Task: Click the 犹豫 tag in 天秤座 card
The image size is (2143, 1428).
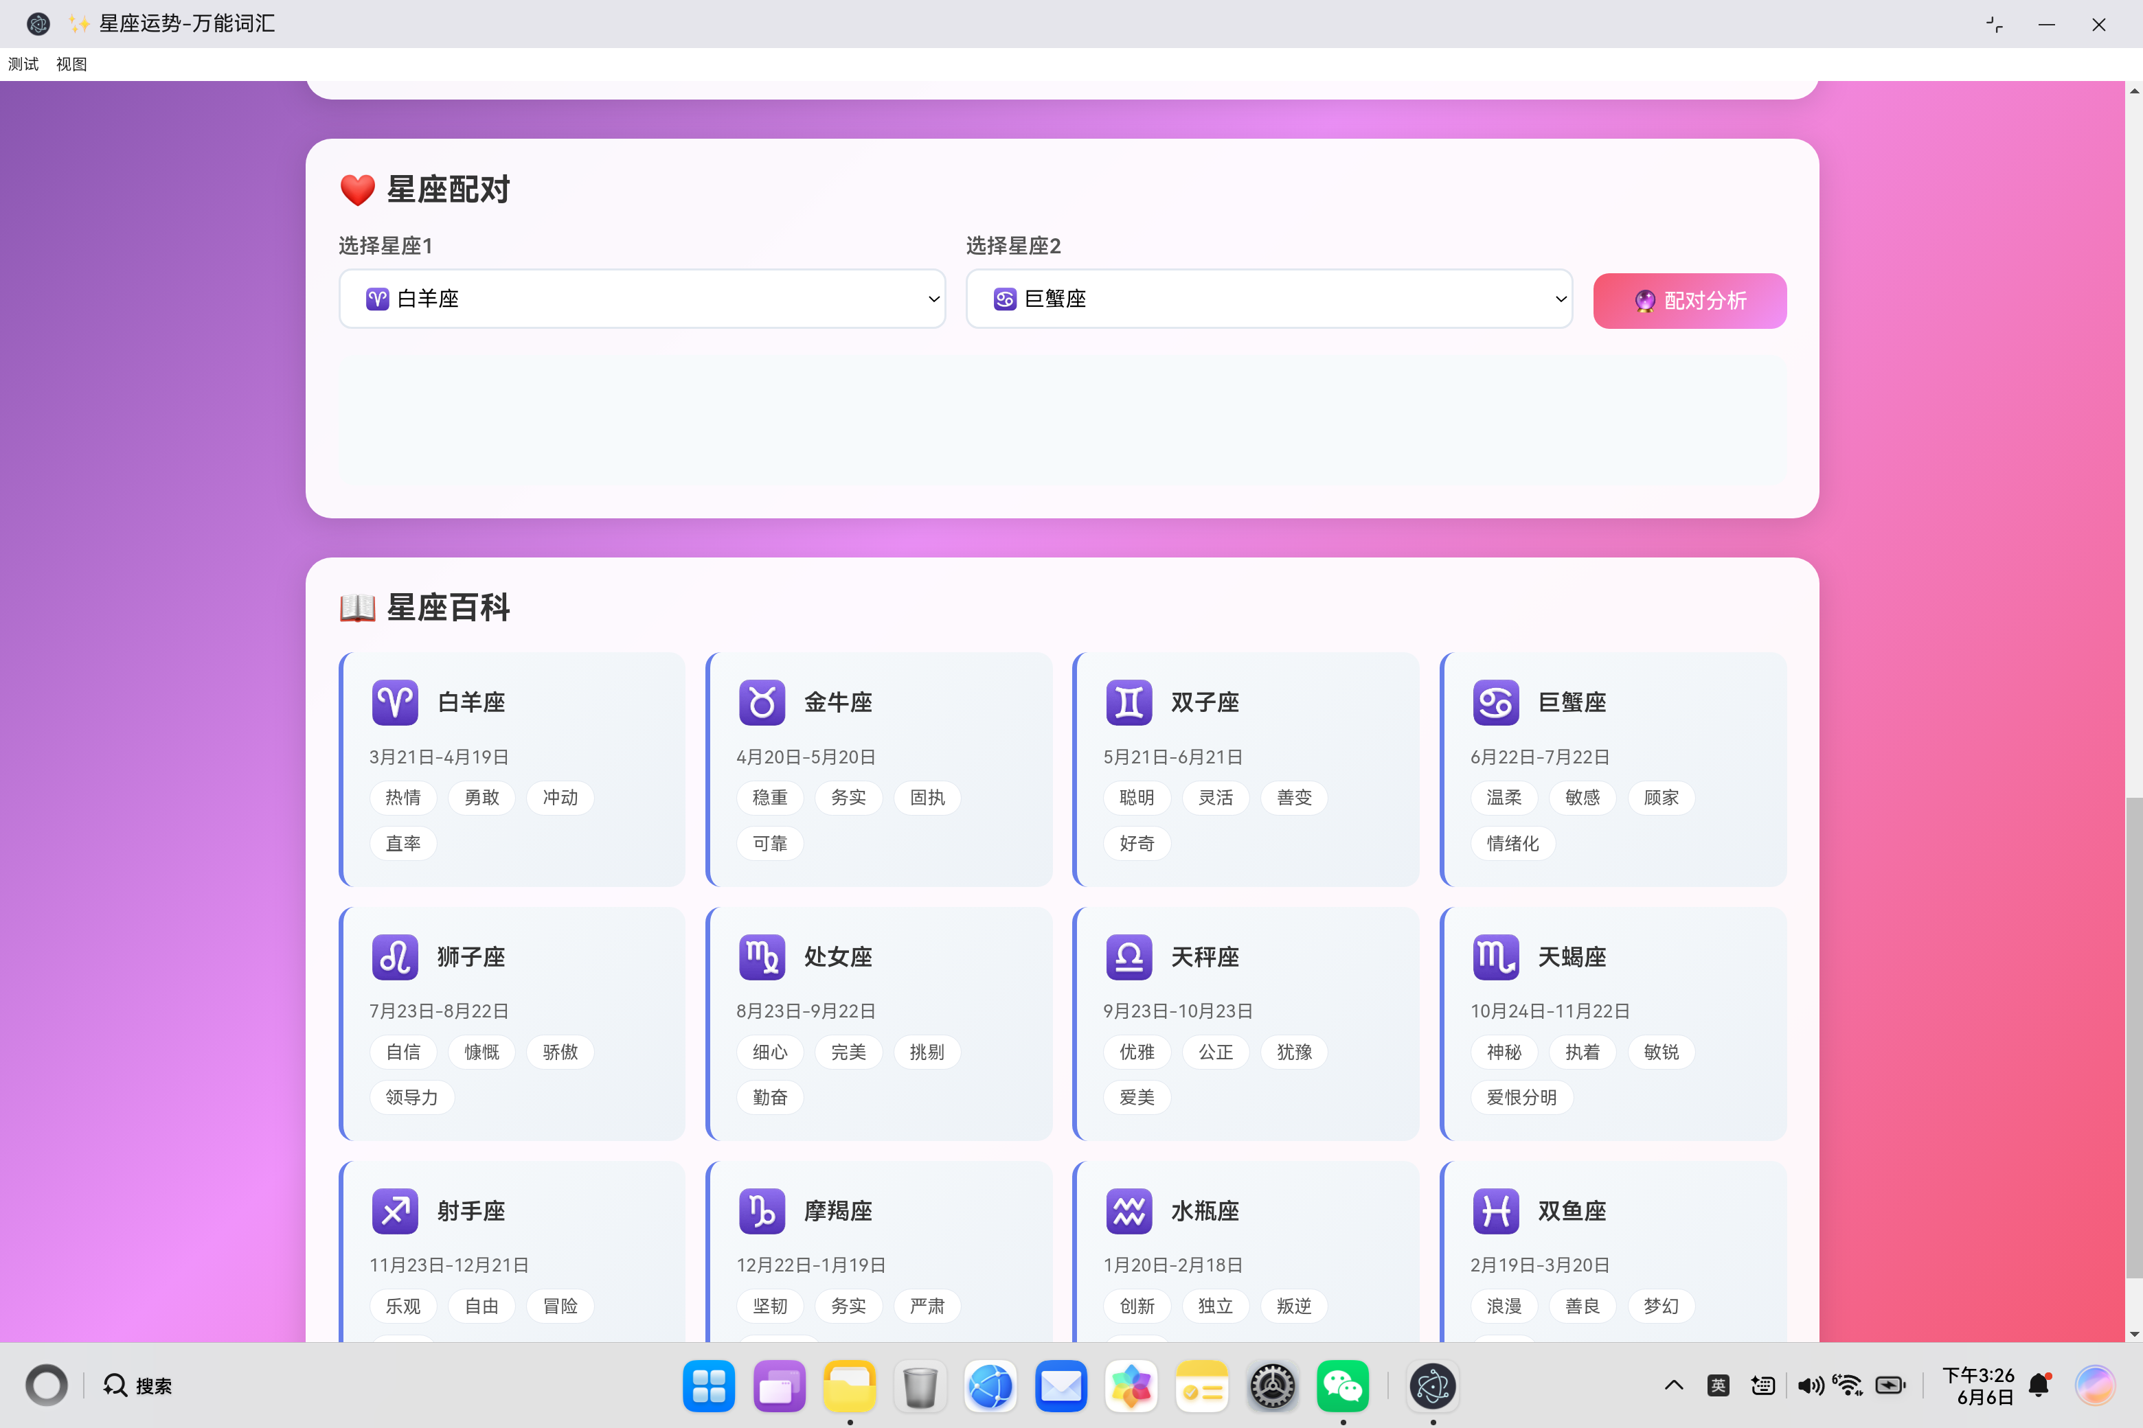Action: click(x=1294, y=1052)
